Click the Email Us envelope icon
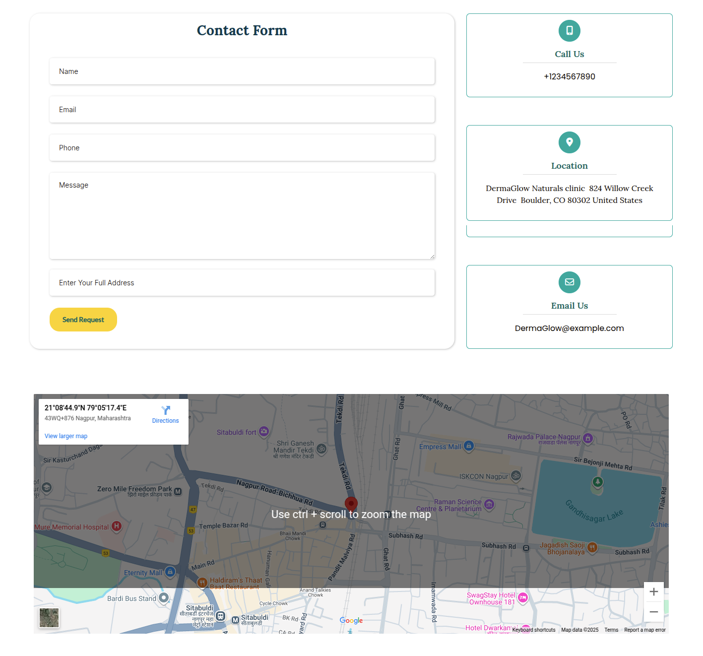 (x=569, y=282)
